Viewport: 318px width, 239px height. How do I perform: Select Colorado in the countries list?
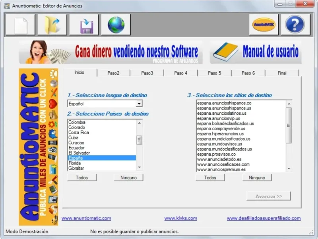(x=102, y=127)
